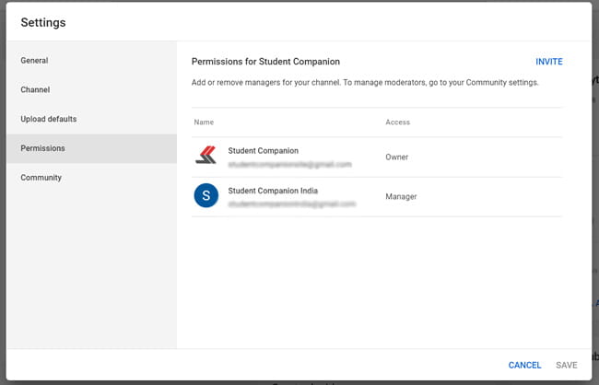Click the Permissions for Student Companion heading
The height and width of the screenshot is (385, 599).
pyautogui.click(x=265, y=62)
